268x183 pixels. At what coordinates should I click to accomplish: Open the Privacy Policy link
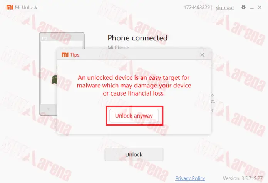tap(190, 178)
